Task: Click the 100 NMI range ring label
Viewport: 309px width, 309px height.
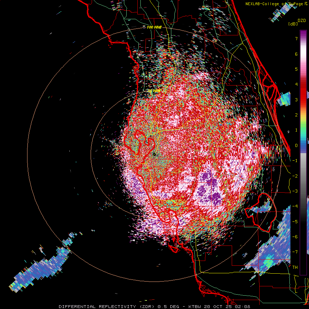Action: pyautogui.click(x=154, y=27)
